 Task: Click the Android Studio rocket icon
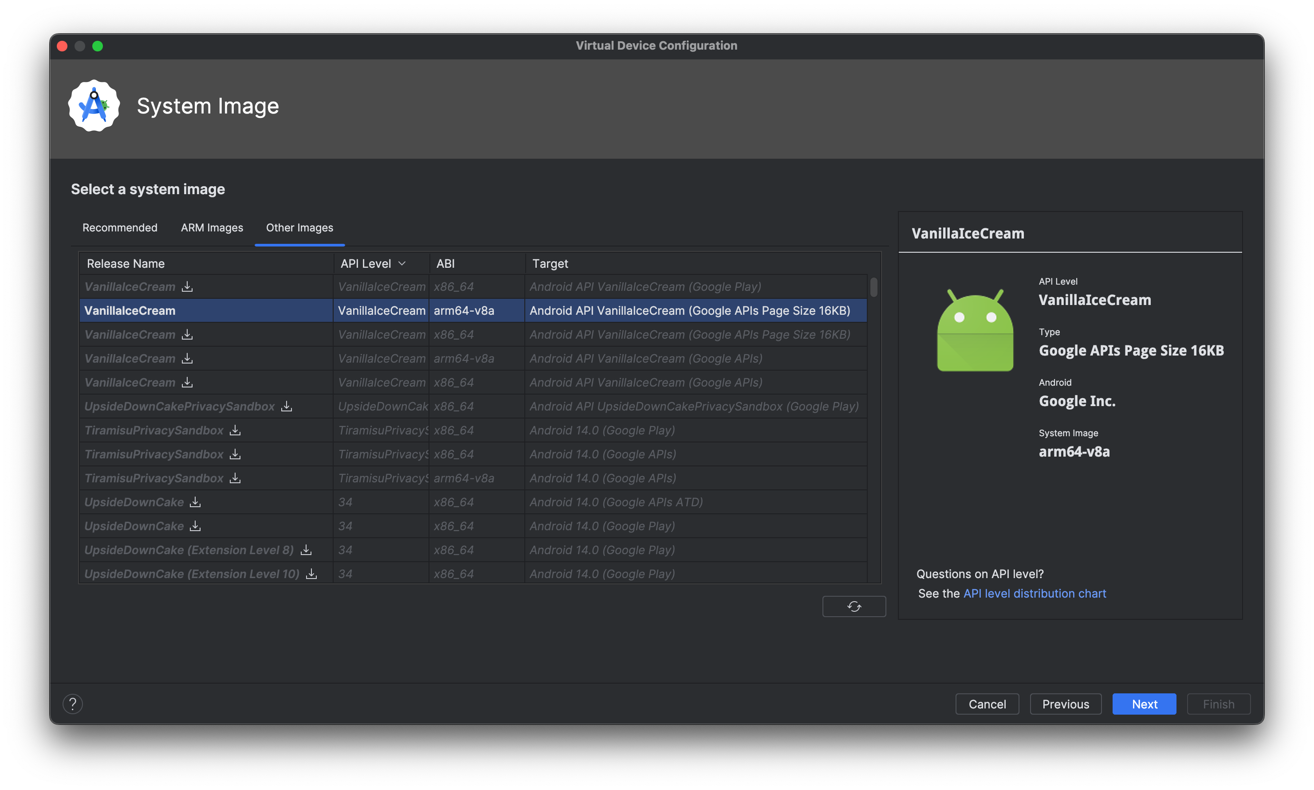tap(94, 105)
